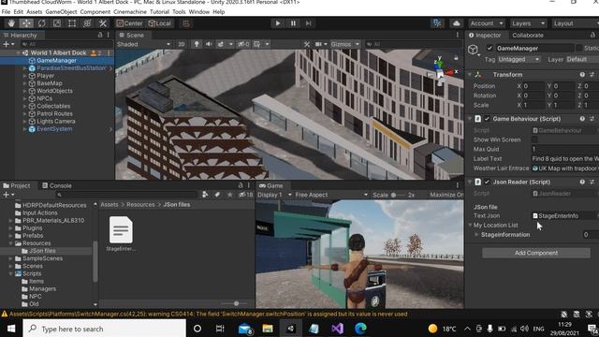Switch to the Console tab
The width and height of the screenshot is (599, 337).
point(56,185)
